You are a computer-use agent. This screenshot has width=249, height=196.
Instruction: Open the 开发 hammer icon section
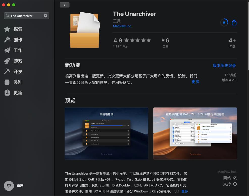pyautogui.click(x=7, y=71)
